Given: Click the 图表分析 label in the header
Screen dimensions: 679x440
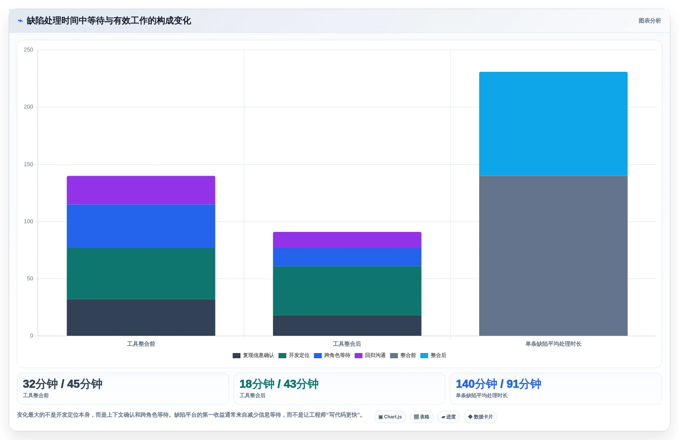Looking at the screenshot, I should [650, 21].
